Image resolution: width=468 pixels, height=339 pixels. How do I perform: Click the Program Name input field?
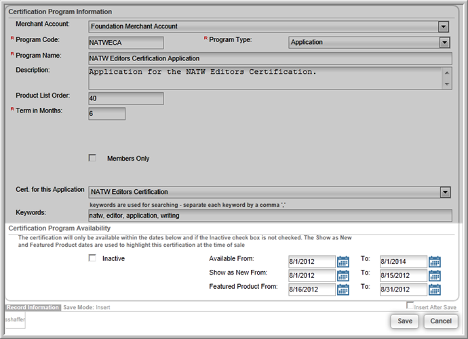[270, 58]
